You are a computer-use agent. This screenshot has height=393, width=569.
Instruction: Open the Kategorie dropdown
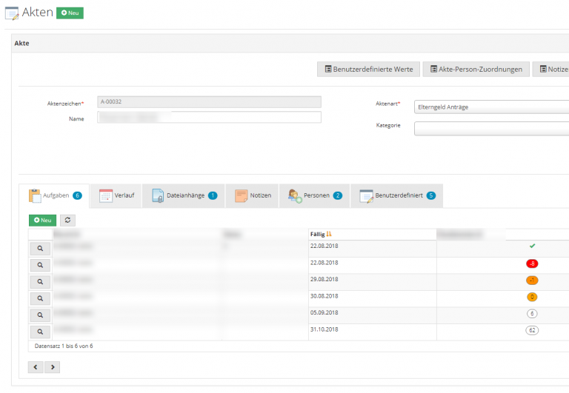[491, 129]
